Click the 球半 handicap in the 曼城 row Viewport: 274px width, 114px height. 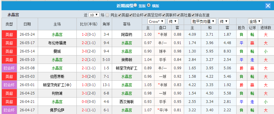(162, 51)
